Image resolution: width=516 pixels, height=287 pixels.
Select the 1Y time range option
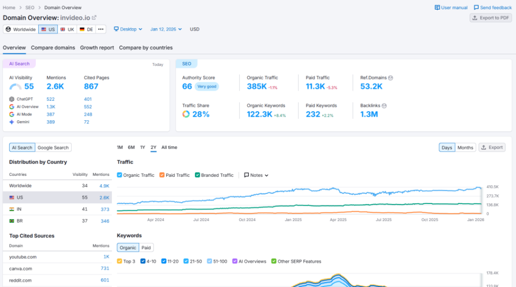click(x=143, y=148)
